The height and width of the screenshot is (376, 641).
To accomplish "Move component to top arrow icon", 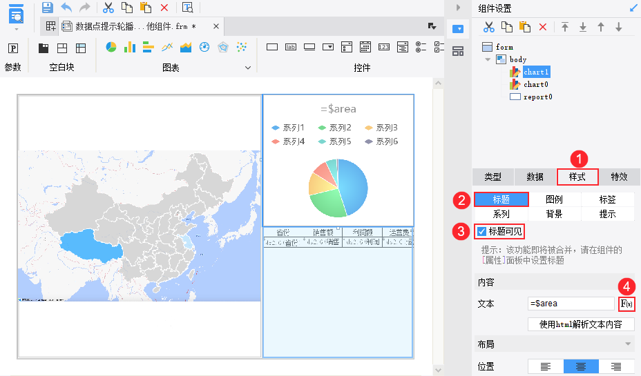I will click(565, 27).
